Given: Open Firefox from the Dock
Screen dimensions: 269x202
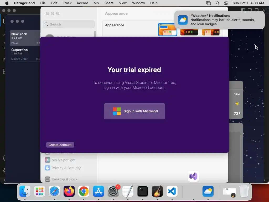Looking at the screenshot, I should (x=69, y=191).
